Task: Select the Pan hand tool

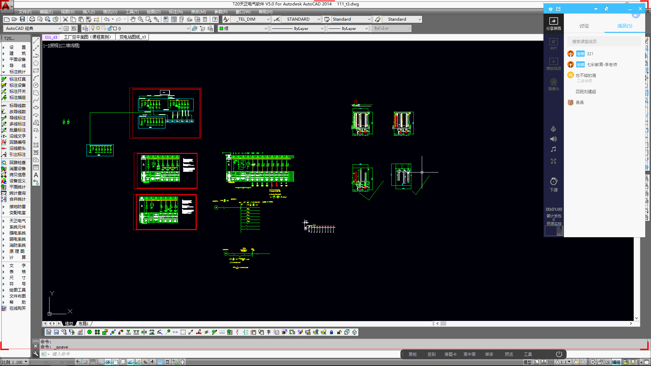Action: point(133,19)
